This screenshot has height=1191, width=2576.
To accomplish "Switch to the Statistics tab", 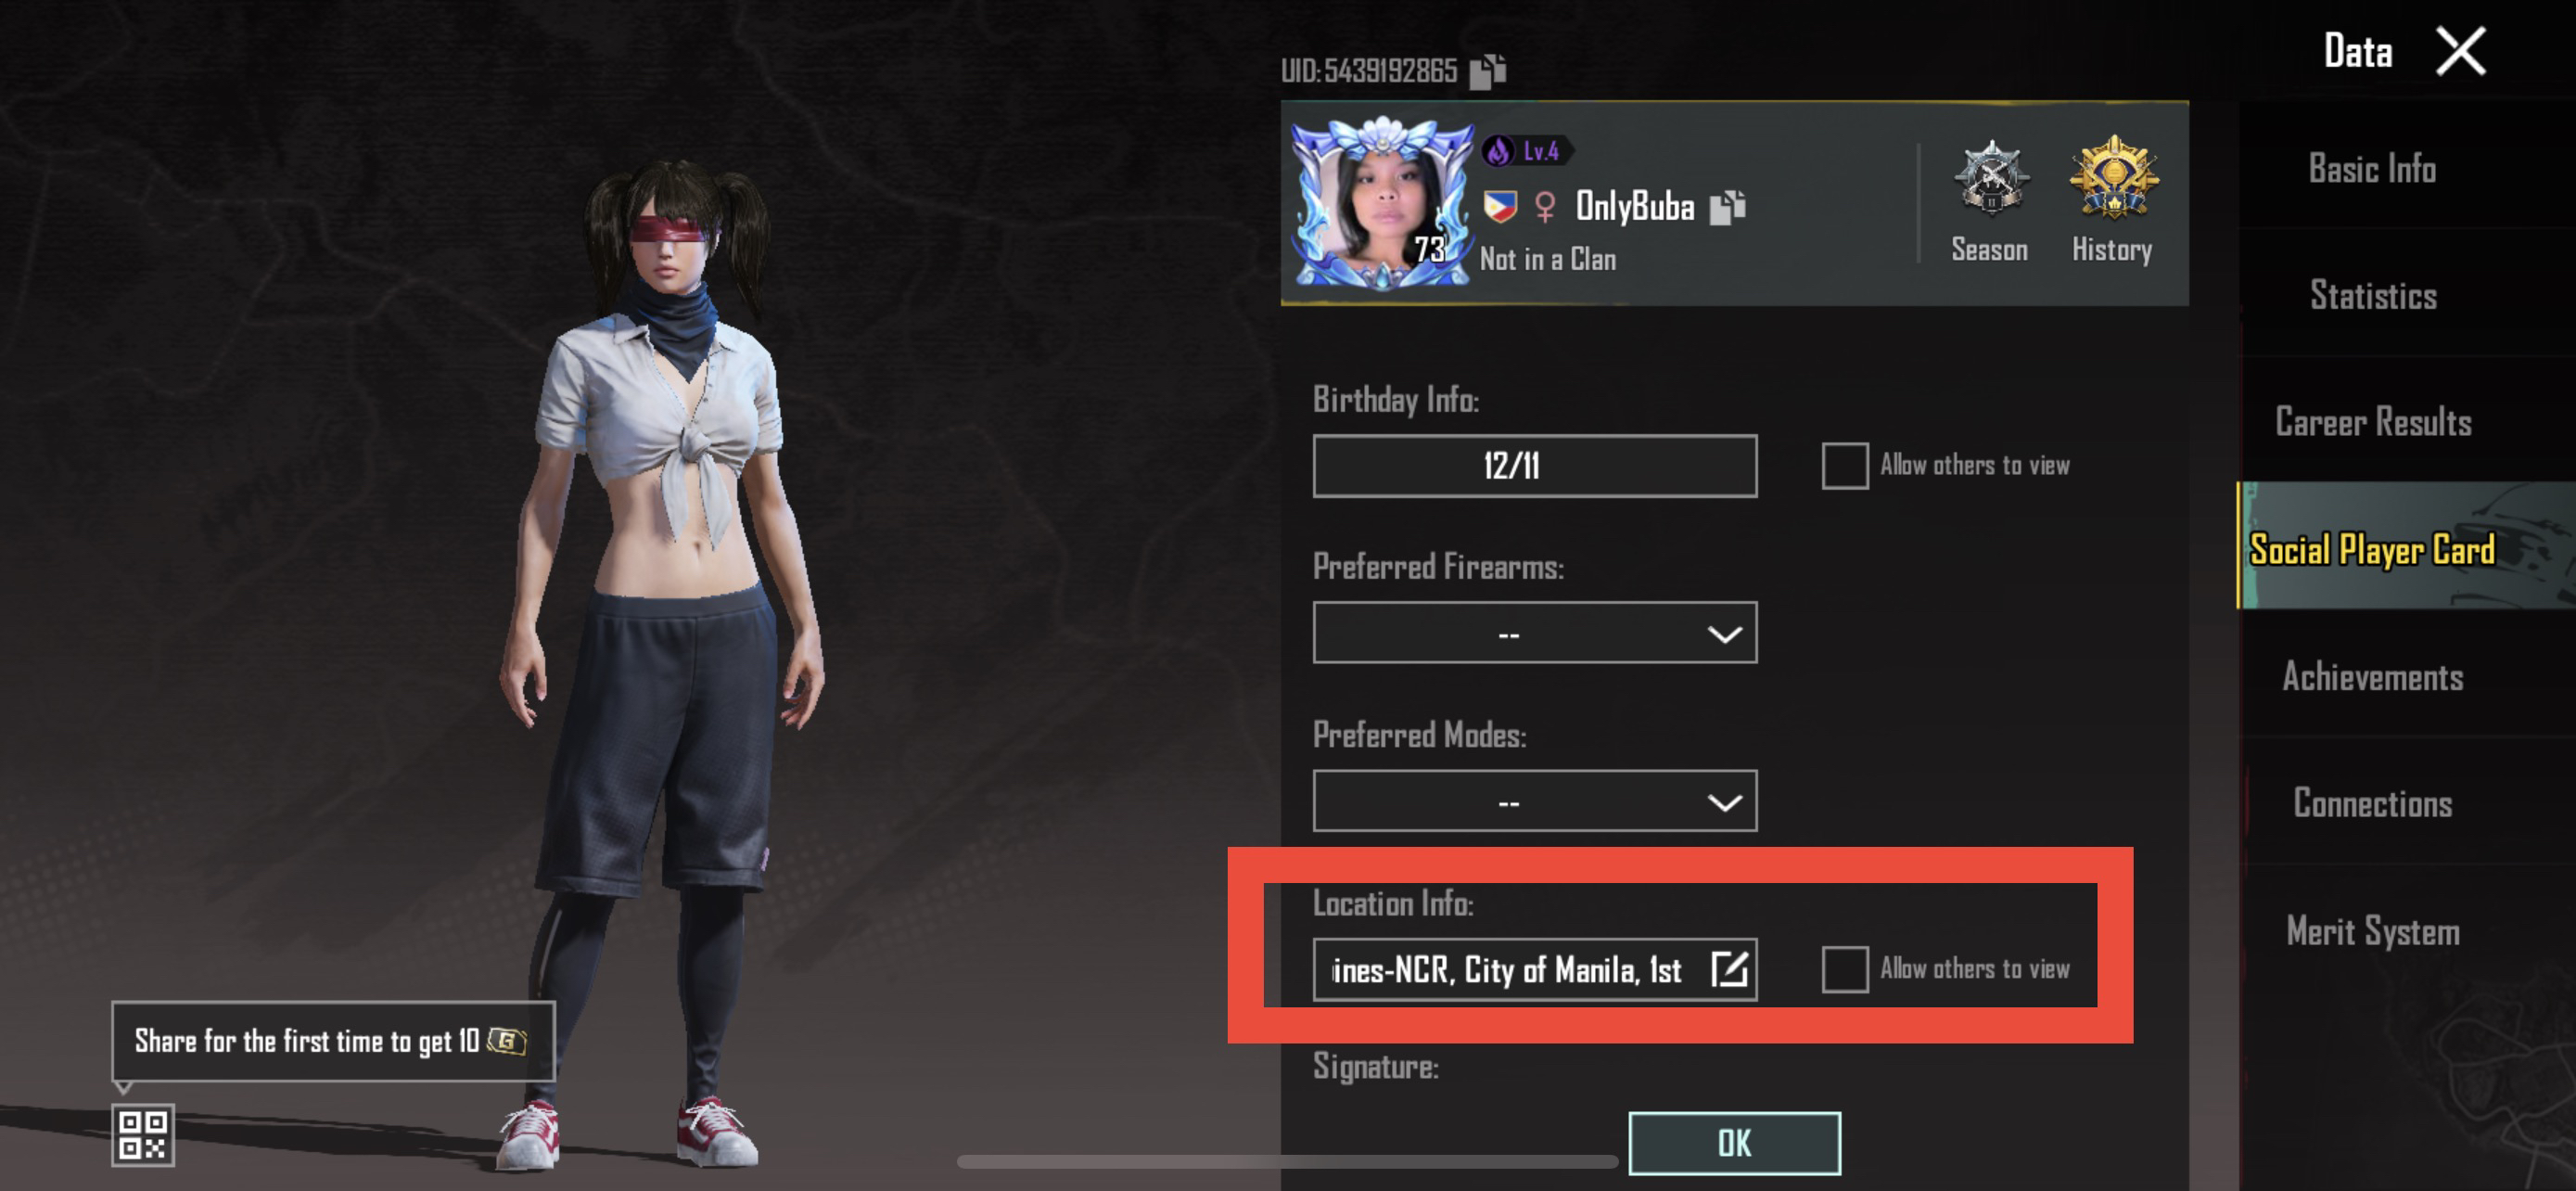I will point(2372,295).
